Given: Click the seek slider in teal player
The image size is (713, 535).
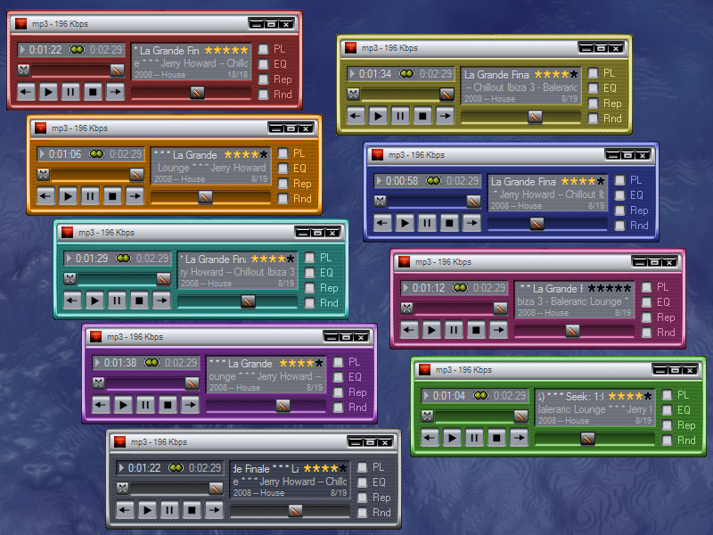Looking at the screenshot, I should click(248, 301).
